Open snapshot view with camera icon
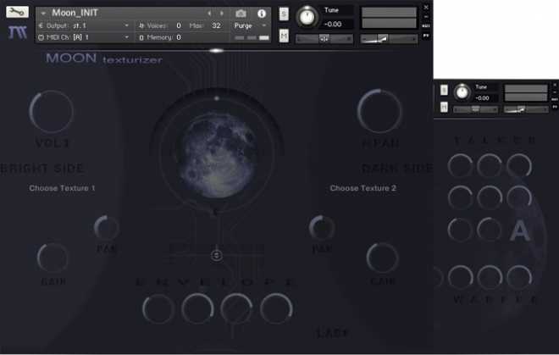559x355 pixels. point(241,14)
